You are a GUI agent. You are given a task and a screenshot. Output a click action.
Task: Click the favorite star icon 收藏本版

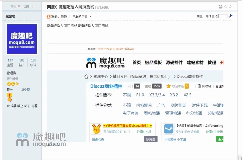pyautogui.click(x=169, y=86)
